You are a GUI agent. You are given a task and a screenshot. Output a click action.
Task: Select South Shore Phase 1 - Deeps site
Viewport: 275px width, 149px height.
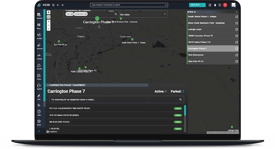coord(213,17)
